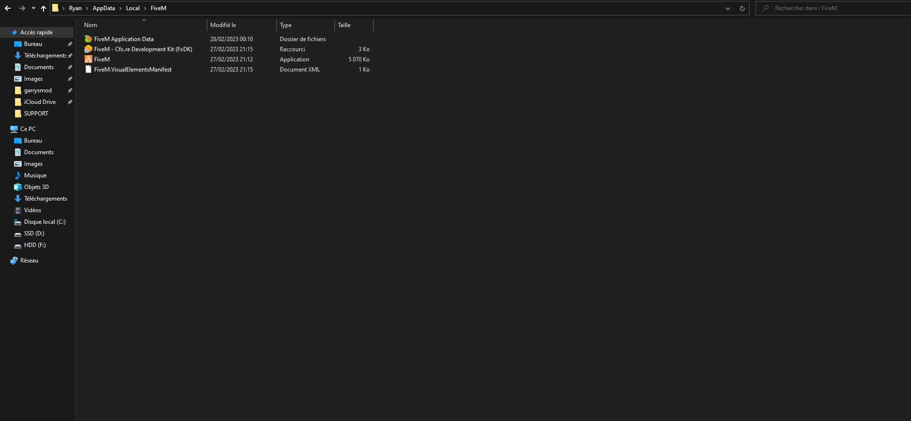Select the FiveM Application Data name

[x=124, y=39]
